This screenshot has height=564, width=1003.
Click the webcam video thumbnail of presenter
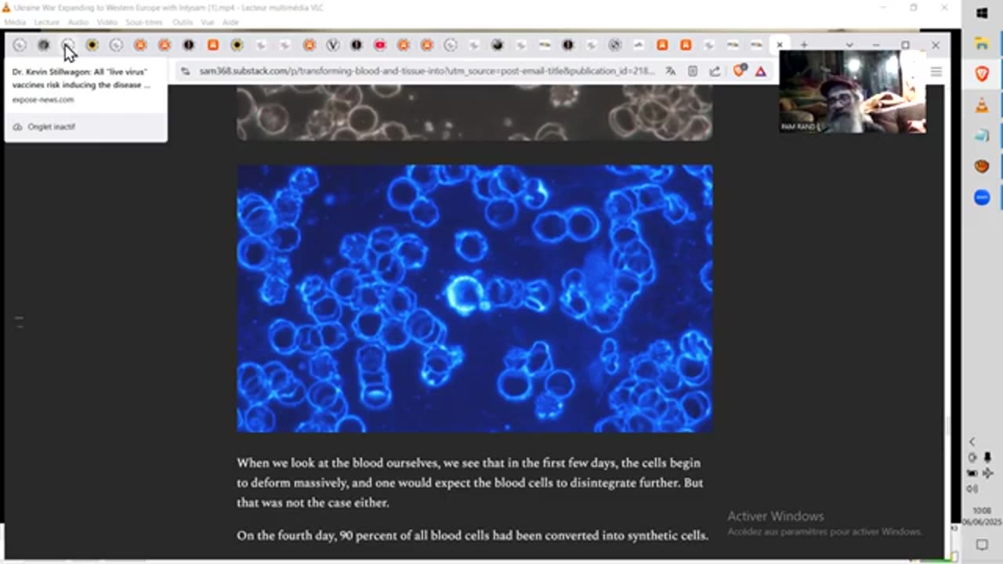pos(852,91)
